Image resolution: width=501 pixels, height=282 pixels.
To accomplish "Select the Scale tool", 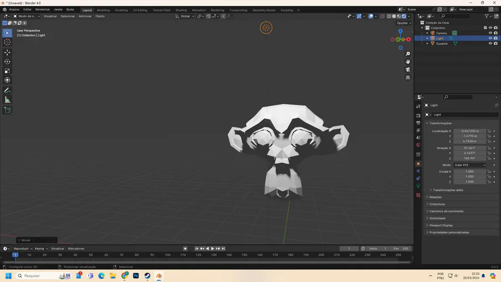I will tap(7, 71).
